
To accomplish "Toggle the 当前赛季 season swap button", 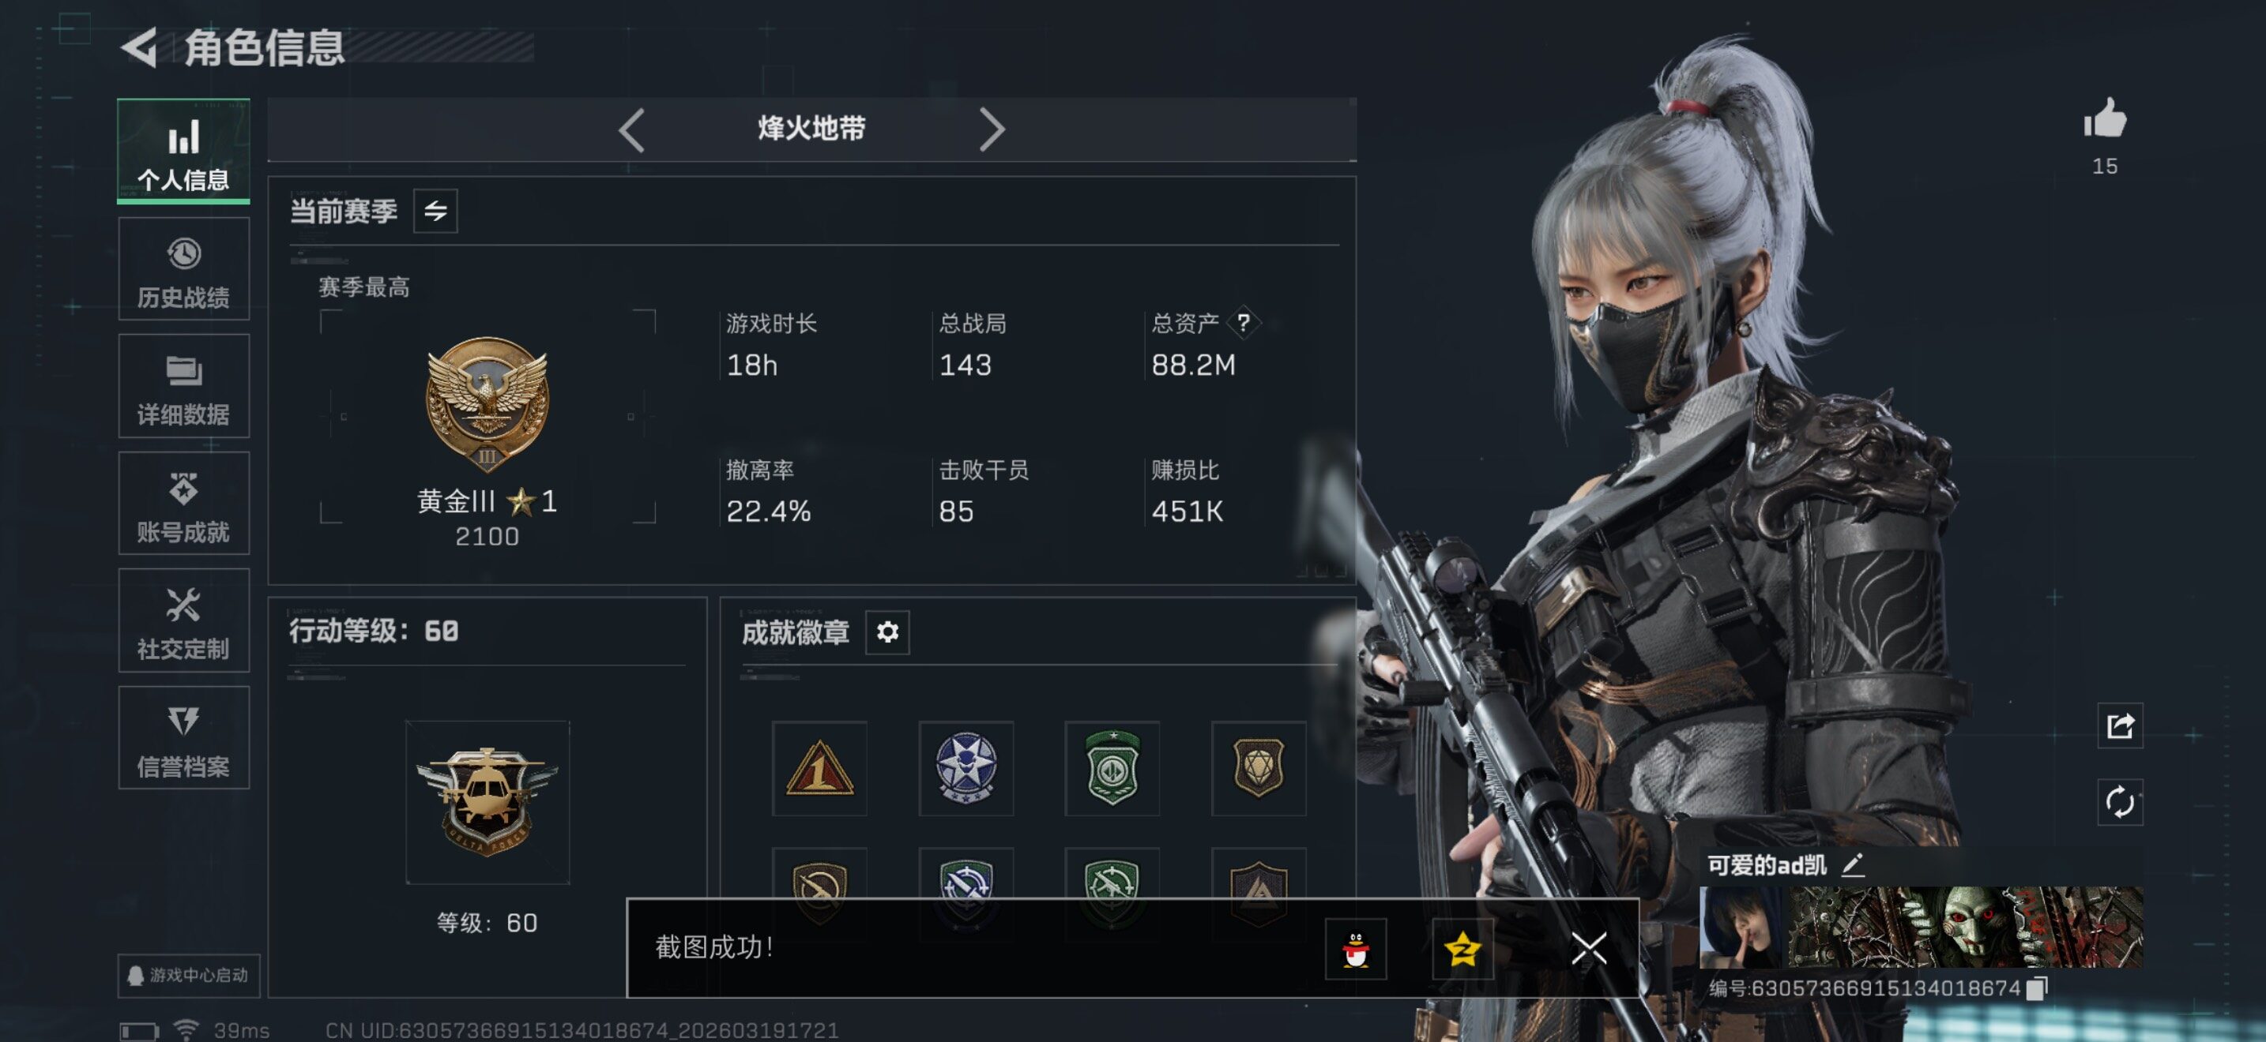I will [x=435, y=211].
